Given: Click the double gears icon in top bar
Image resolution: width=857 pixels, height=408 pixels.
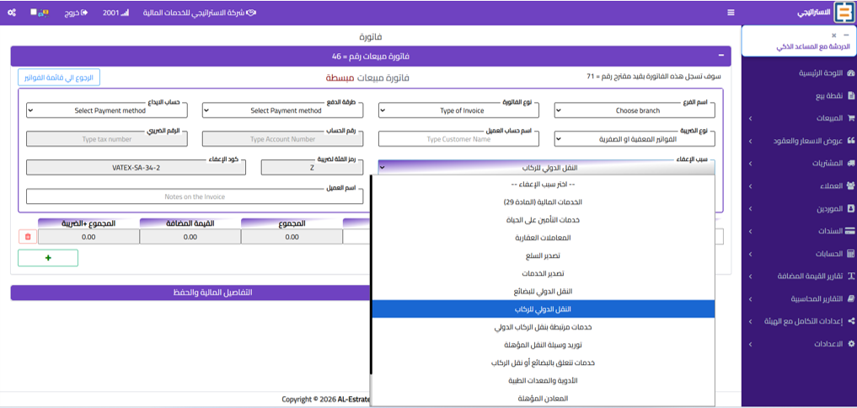Looking at the screenshot, I should pyautogui.click(x=12, y=12).
